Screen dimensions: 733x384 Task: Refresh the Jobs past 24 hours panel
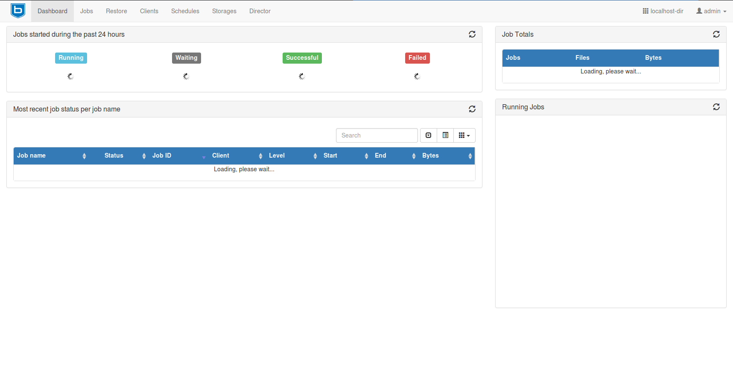[x=472, y=34]
